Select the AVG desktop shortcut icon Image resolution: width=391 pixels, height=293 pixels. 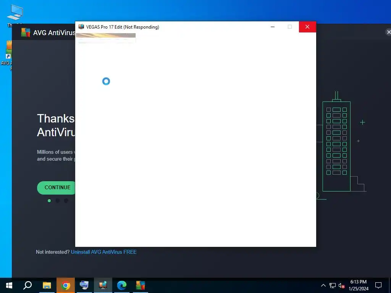(x=6, y=55)
